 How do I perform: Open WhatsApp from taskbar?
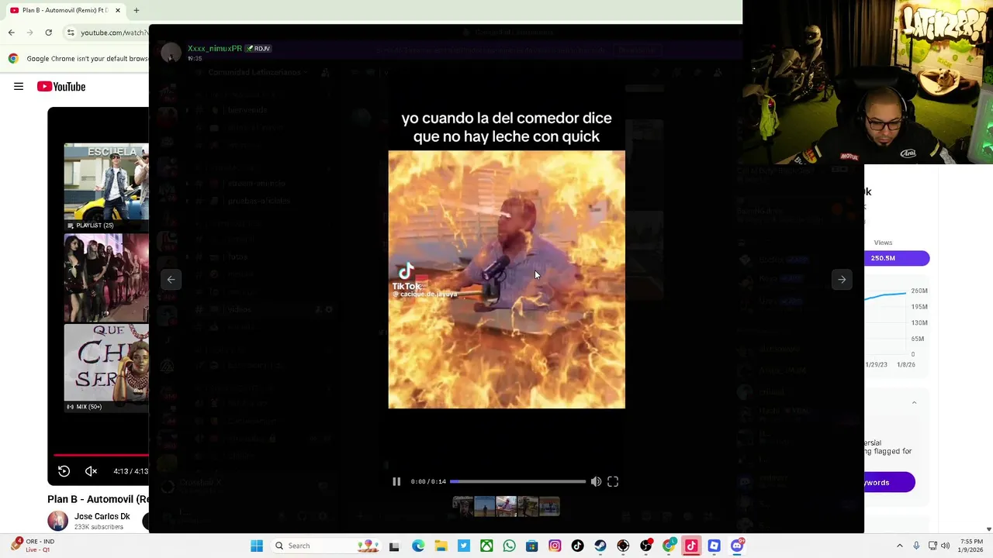pyautogui.click(x=509, y=546)
